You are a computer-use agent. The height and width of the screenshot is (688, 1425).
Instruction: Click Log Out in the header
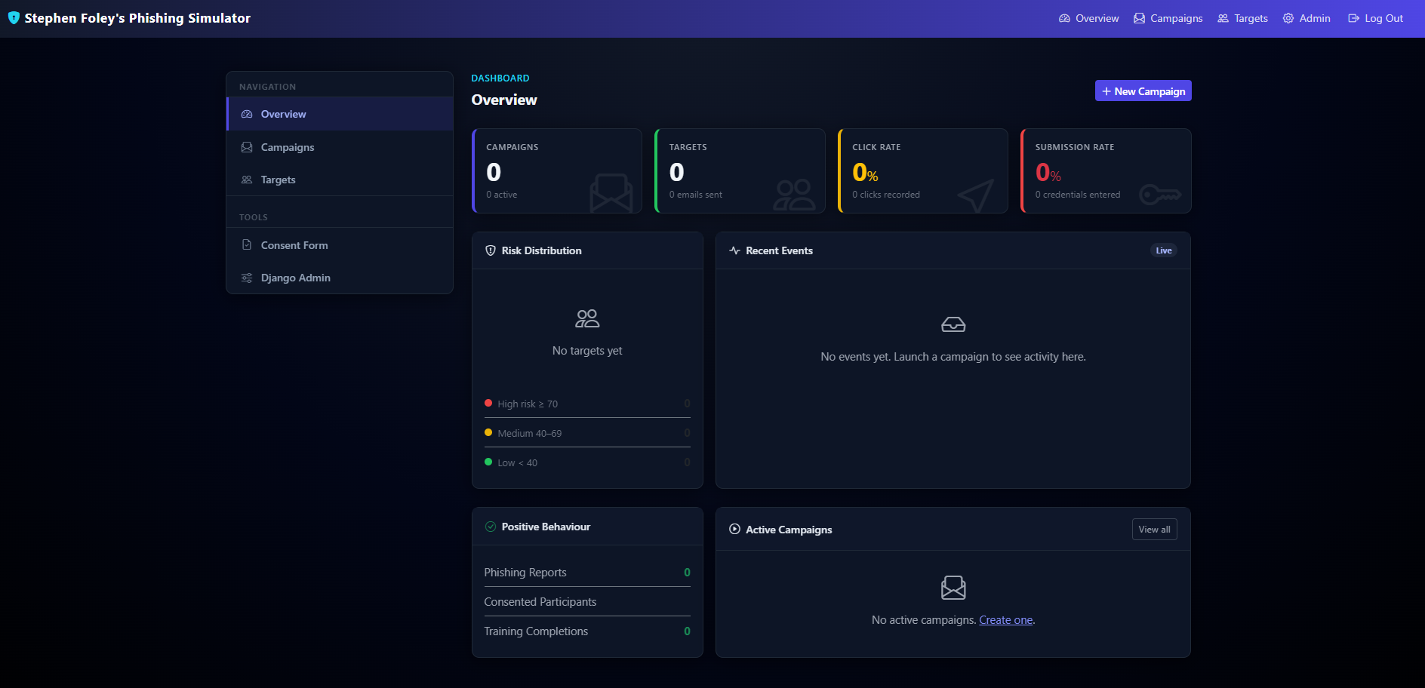(1375, 17)
